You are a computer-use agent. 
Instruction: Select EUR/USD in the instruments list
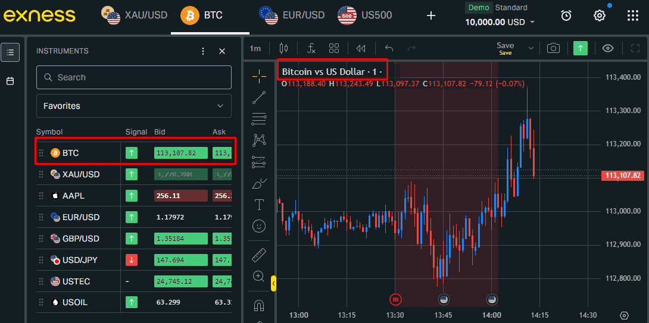tap(134, 217)
